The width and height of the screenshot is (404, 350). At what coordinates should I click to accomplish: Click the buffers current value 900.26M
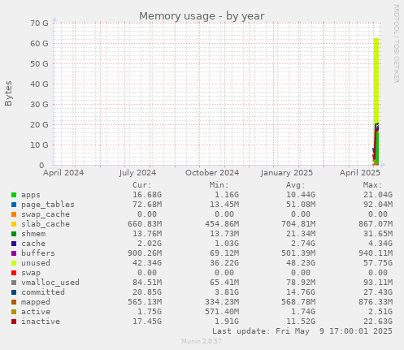tap(145, 253)
